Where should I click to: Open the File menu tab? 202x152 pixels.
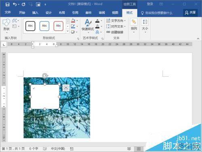pos(8,12)
